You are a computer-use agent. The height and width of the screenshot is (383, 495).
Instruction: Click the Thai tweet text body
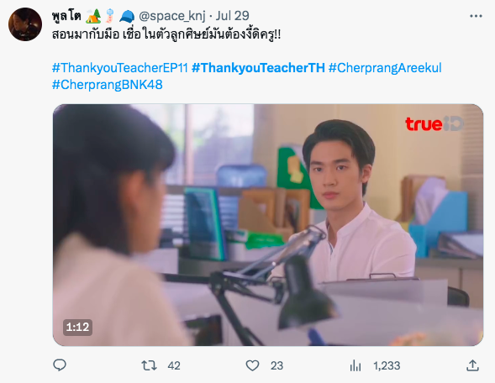166,34
